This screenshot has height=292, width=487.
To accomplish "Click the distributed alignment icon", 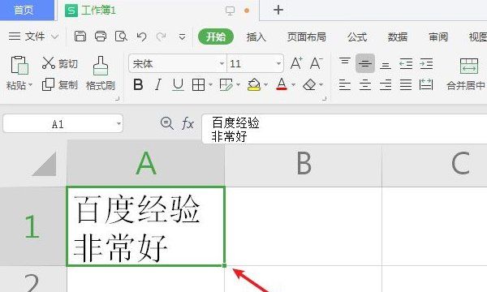I will (x=426, y=84).
